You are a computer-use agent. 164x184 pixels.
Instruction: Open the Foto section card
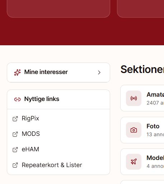[x=142, y=130]
